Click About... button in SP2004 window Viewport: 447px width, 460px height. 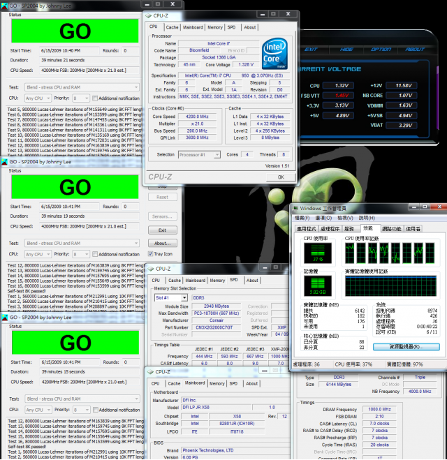pos(162,243)
